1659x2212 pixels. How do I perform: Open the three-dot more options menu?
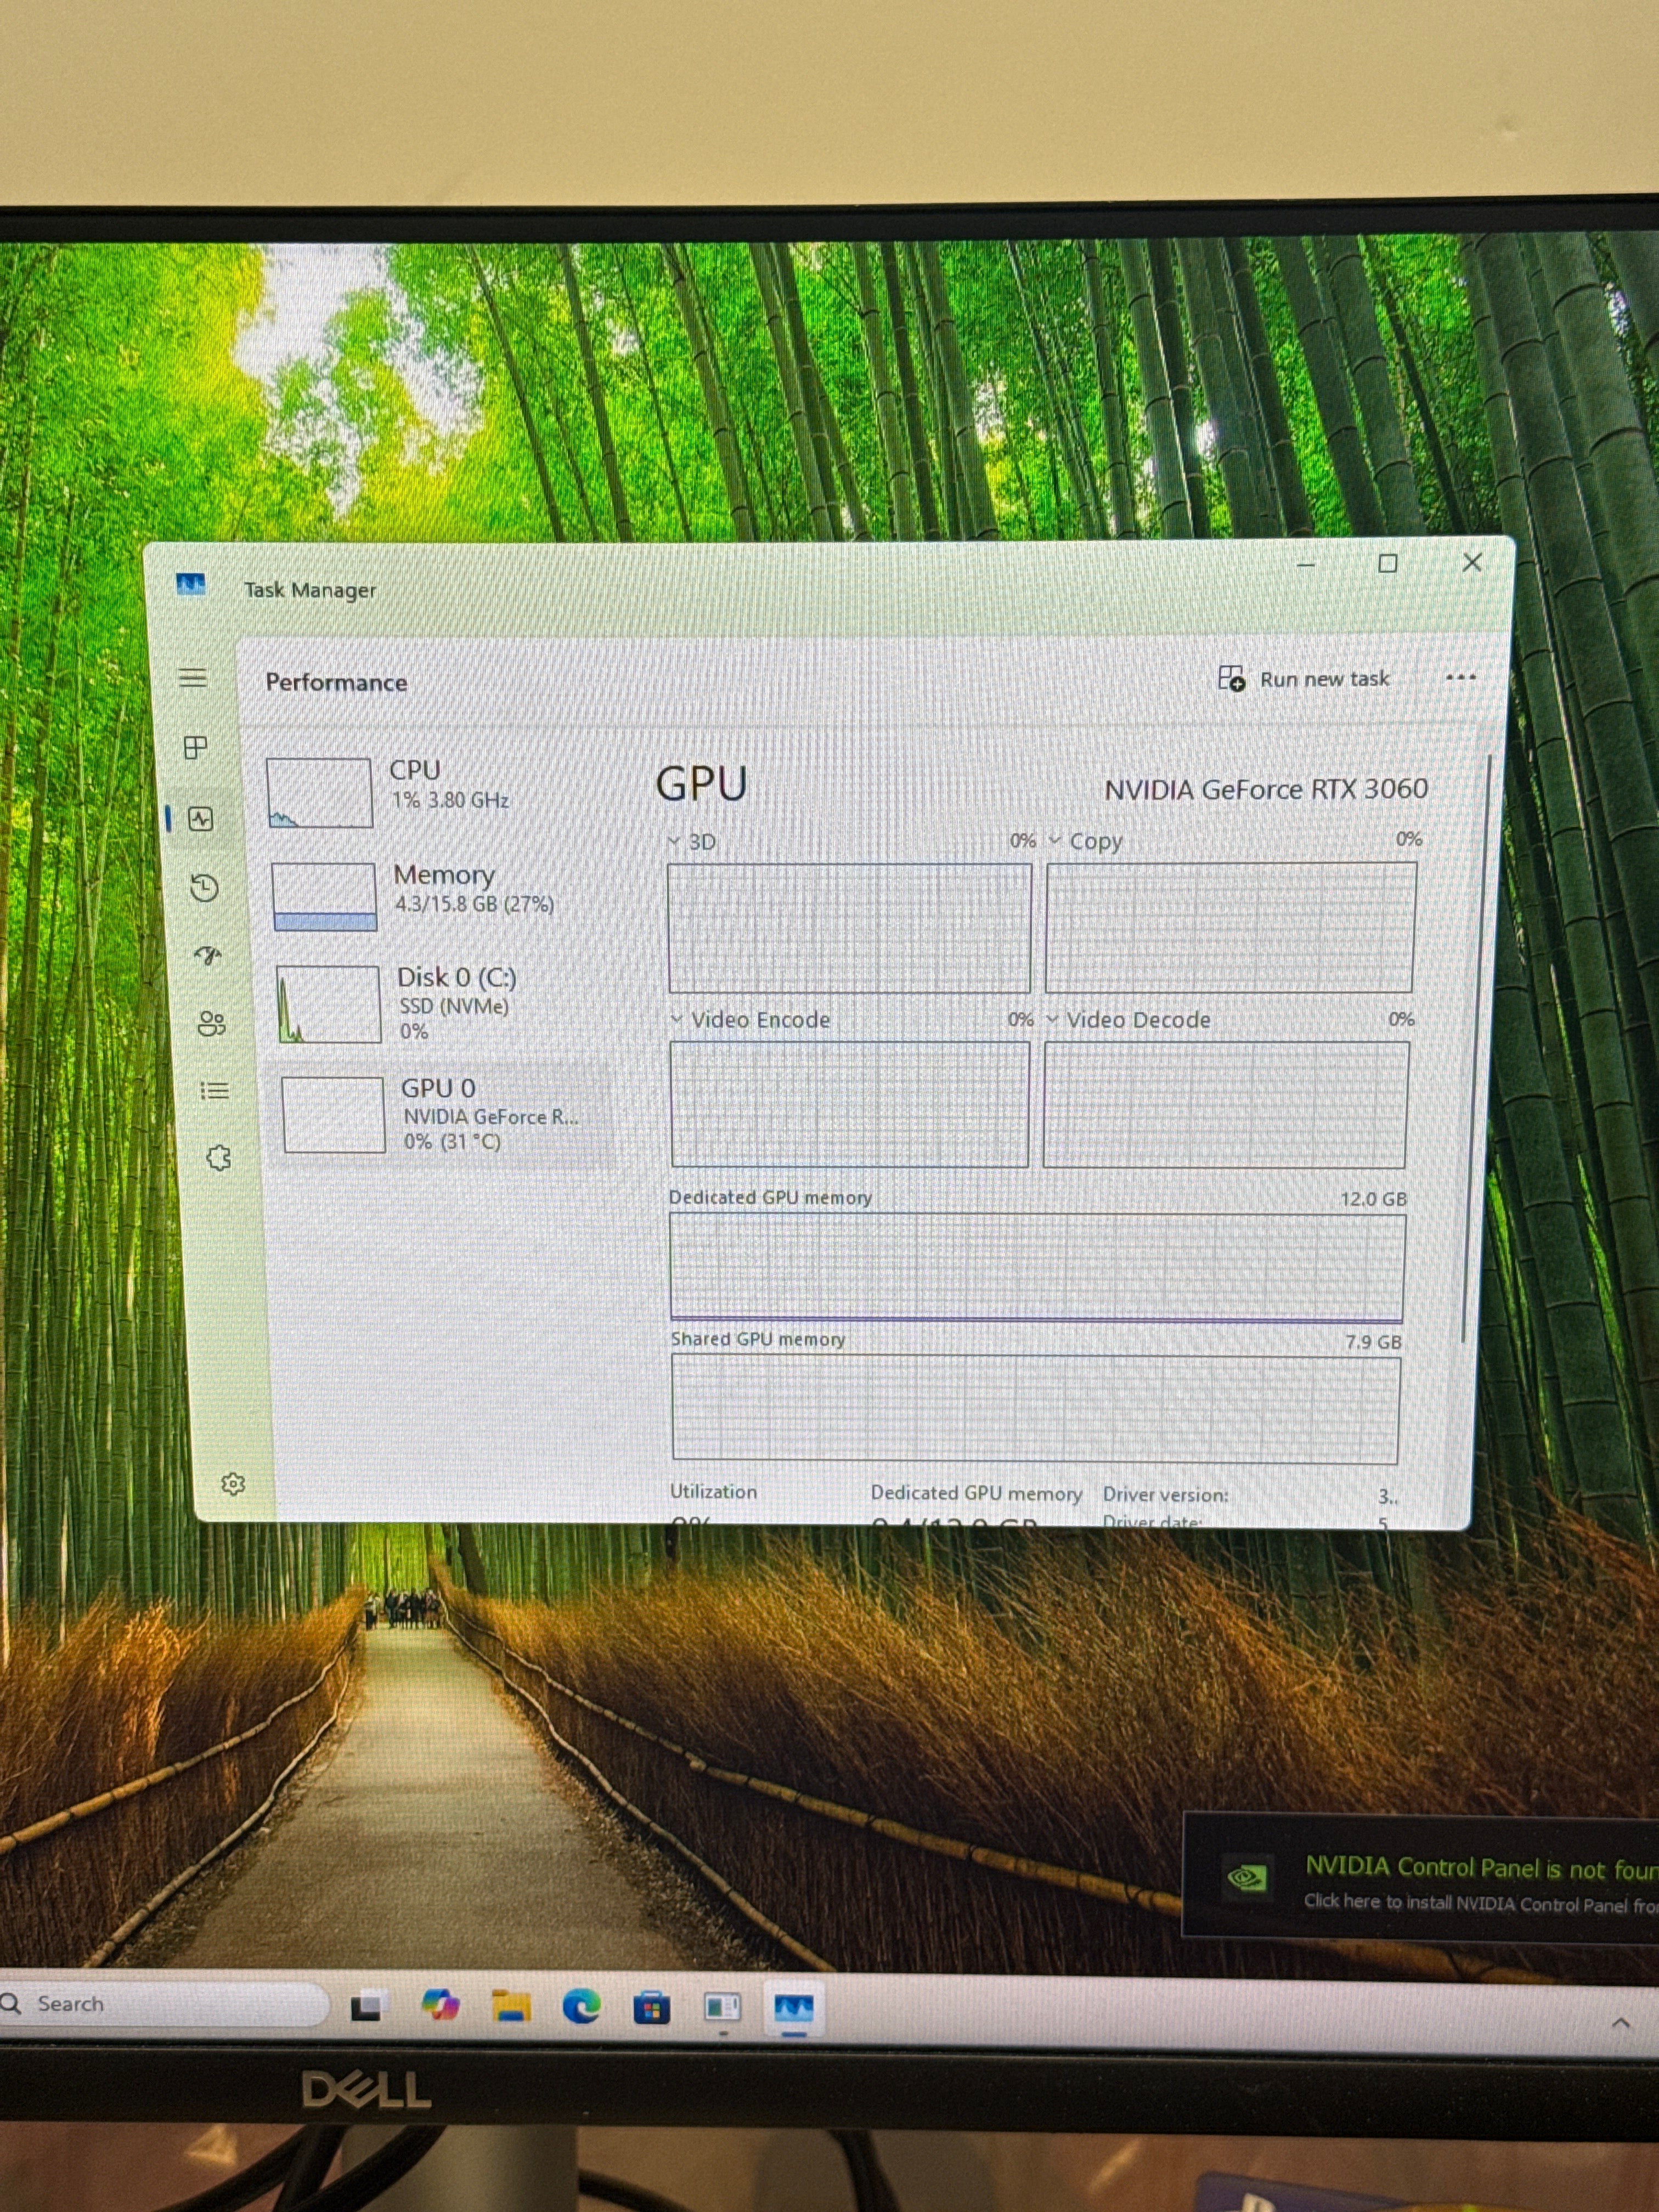coord(1461,677)
